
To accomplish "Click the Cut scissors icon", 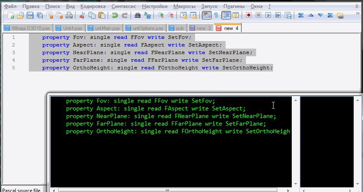I will pos(82,16).
